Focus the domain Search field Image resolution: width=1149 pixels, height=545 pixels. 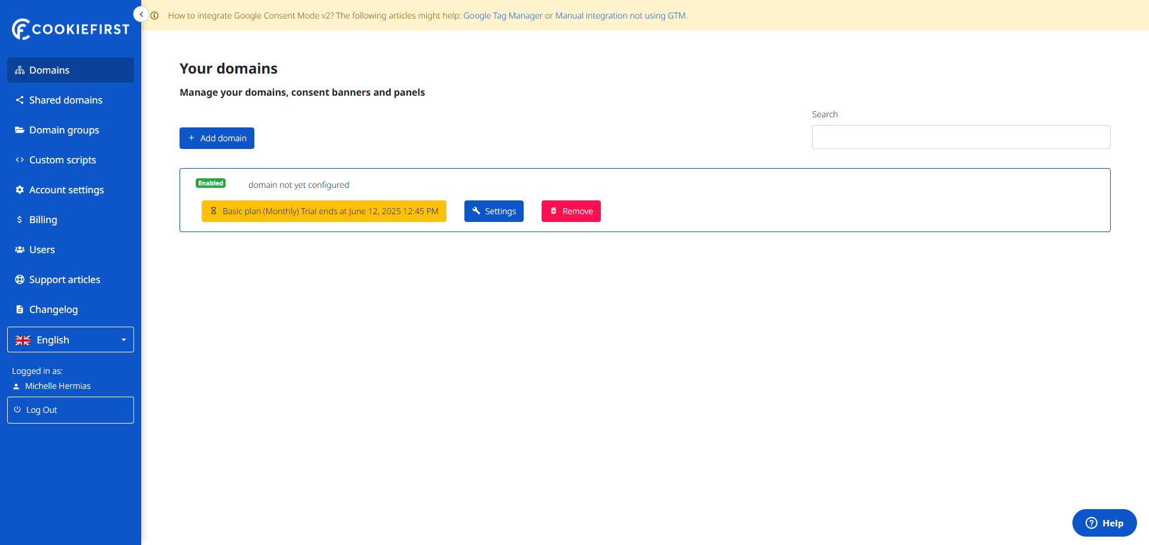[960, 137]
